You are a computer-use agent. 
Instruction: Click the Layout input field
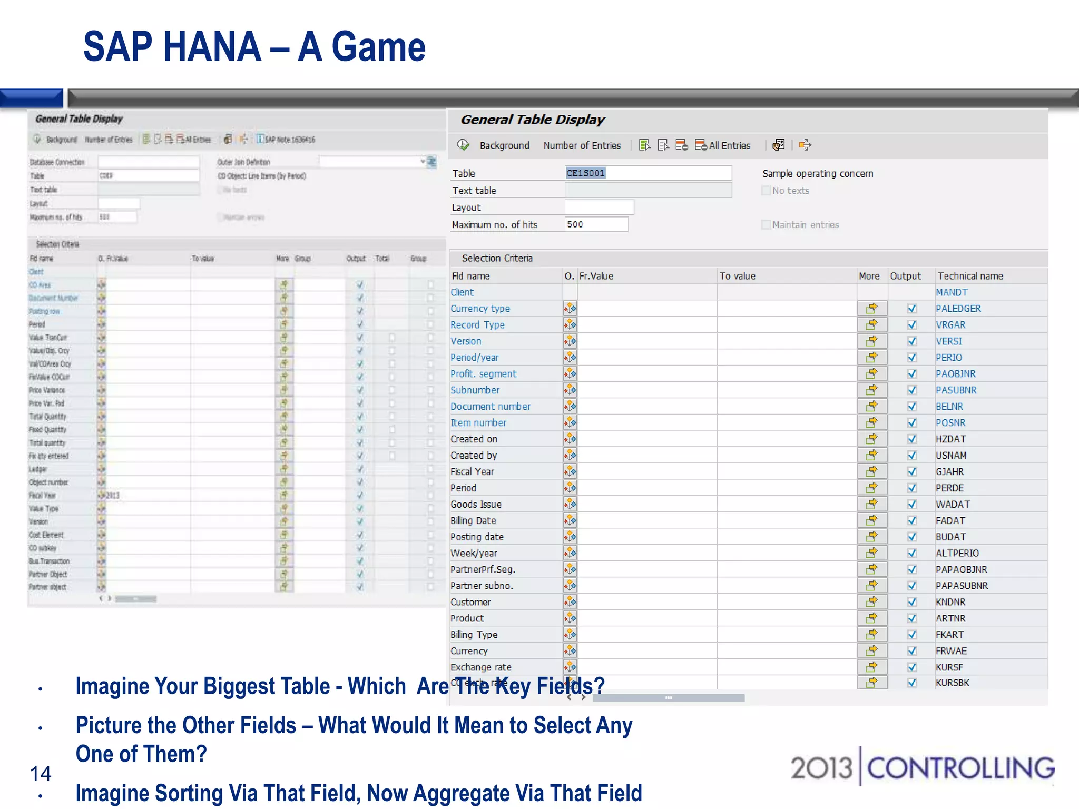pyautogui.click(x=599, y=207)
